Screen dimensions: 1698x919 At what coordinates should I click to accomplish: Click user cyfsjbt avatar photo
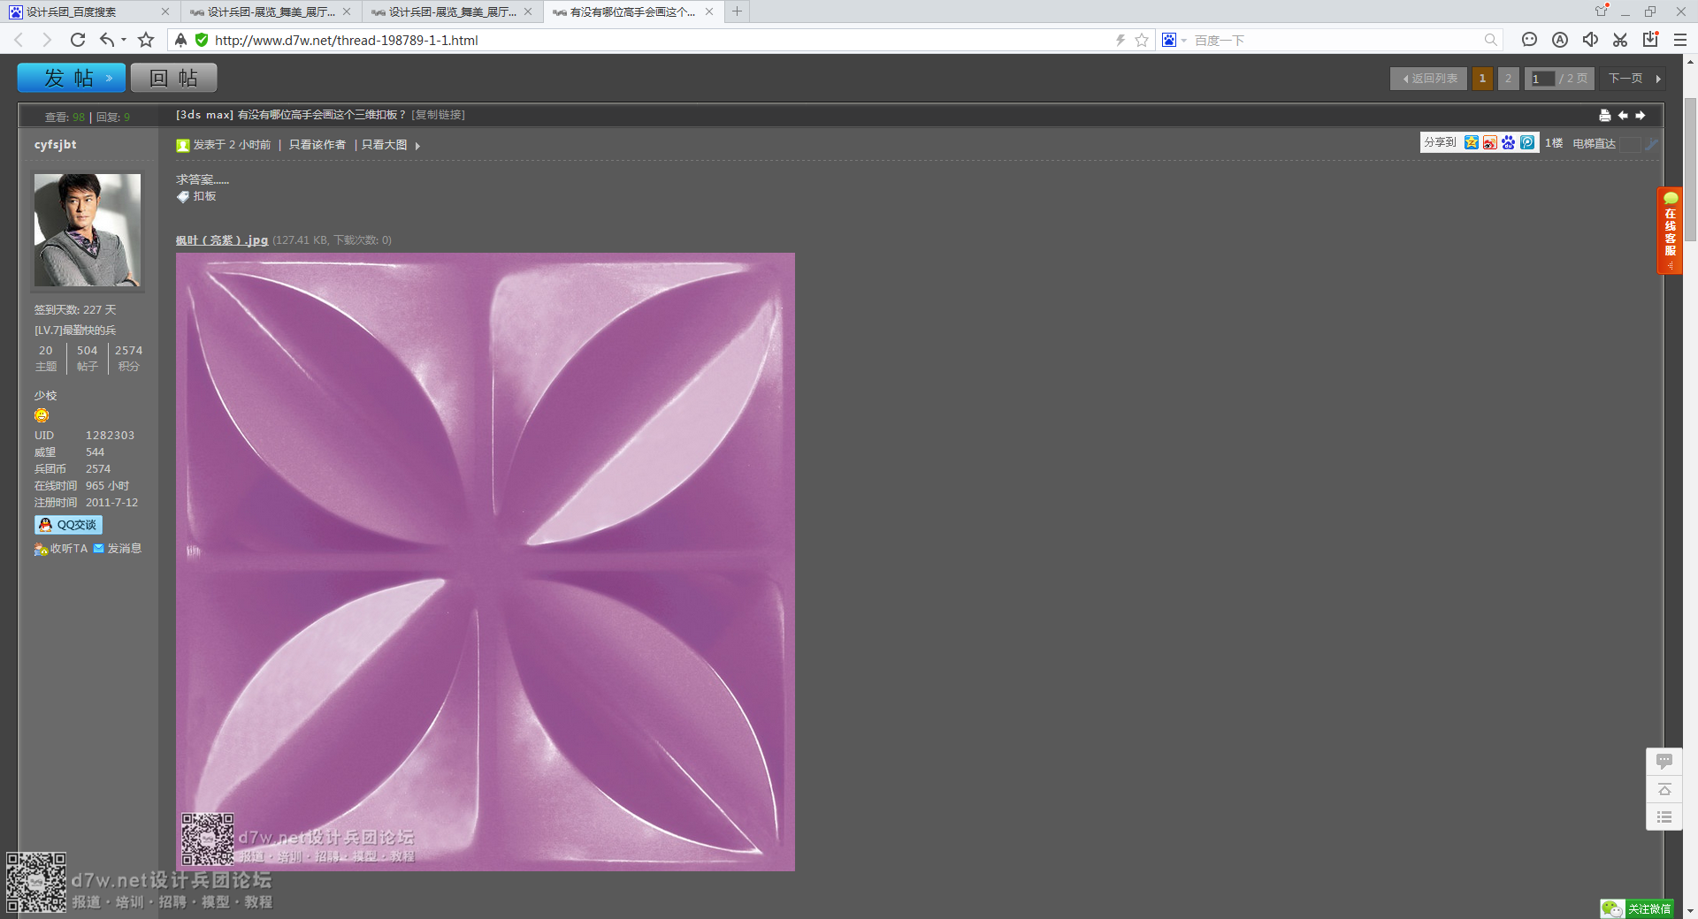click(x=87, y=230)
